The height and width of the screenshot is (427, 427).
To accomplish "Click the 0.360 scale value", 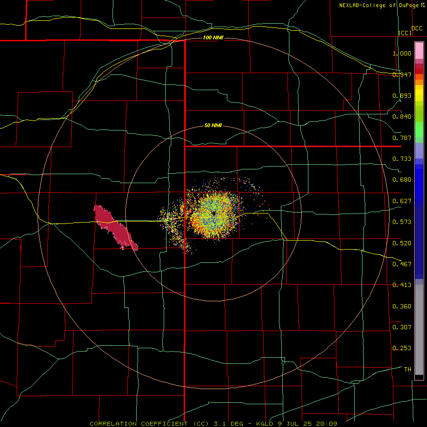I will point(402,306).
